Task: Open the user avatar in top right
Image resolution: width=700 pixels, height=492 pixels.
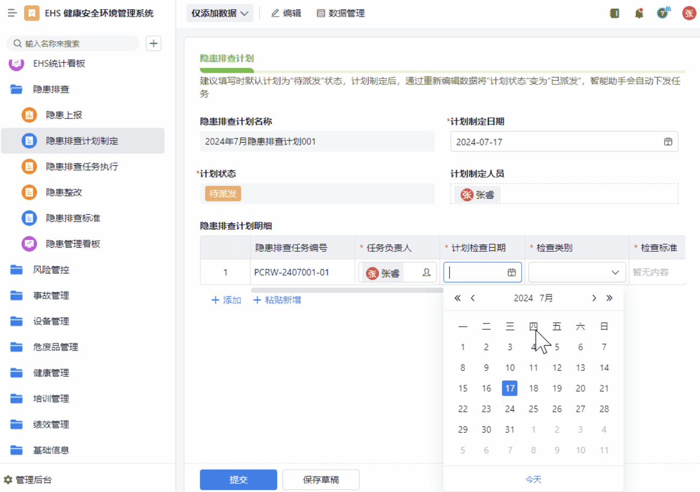Action: 689,13
